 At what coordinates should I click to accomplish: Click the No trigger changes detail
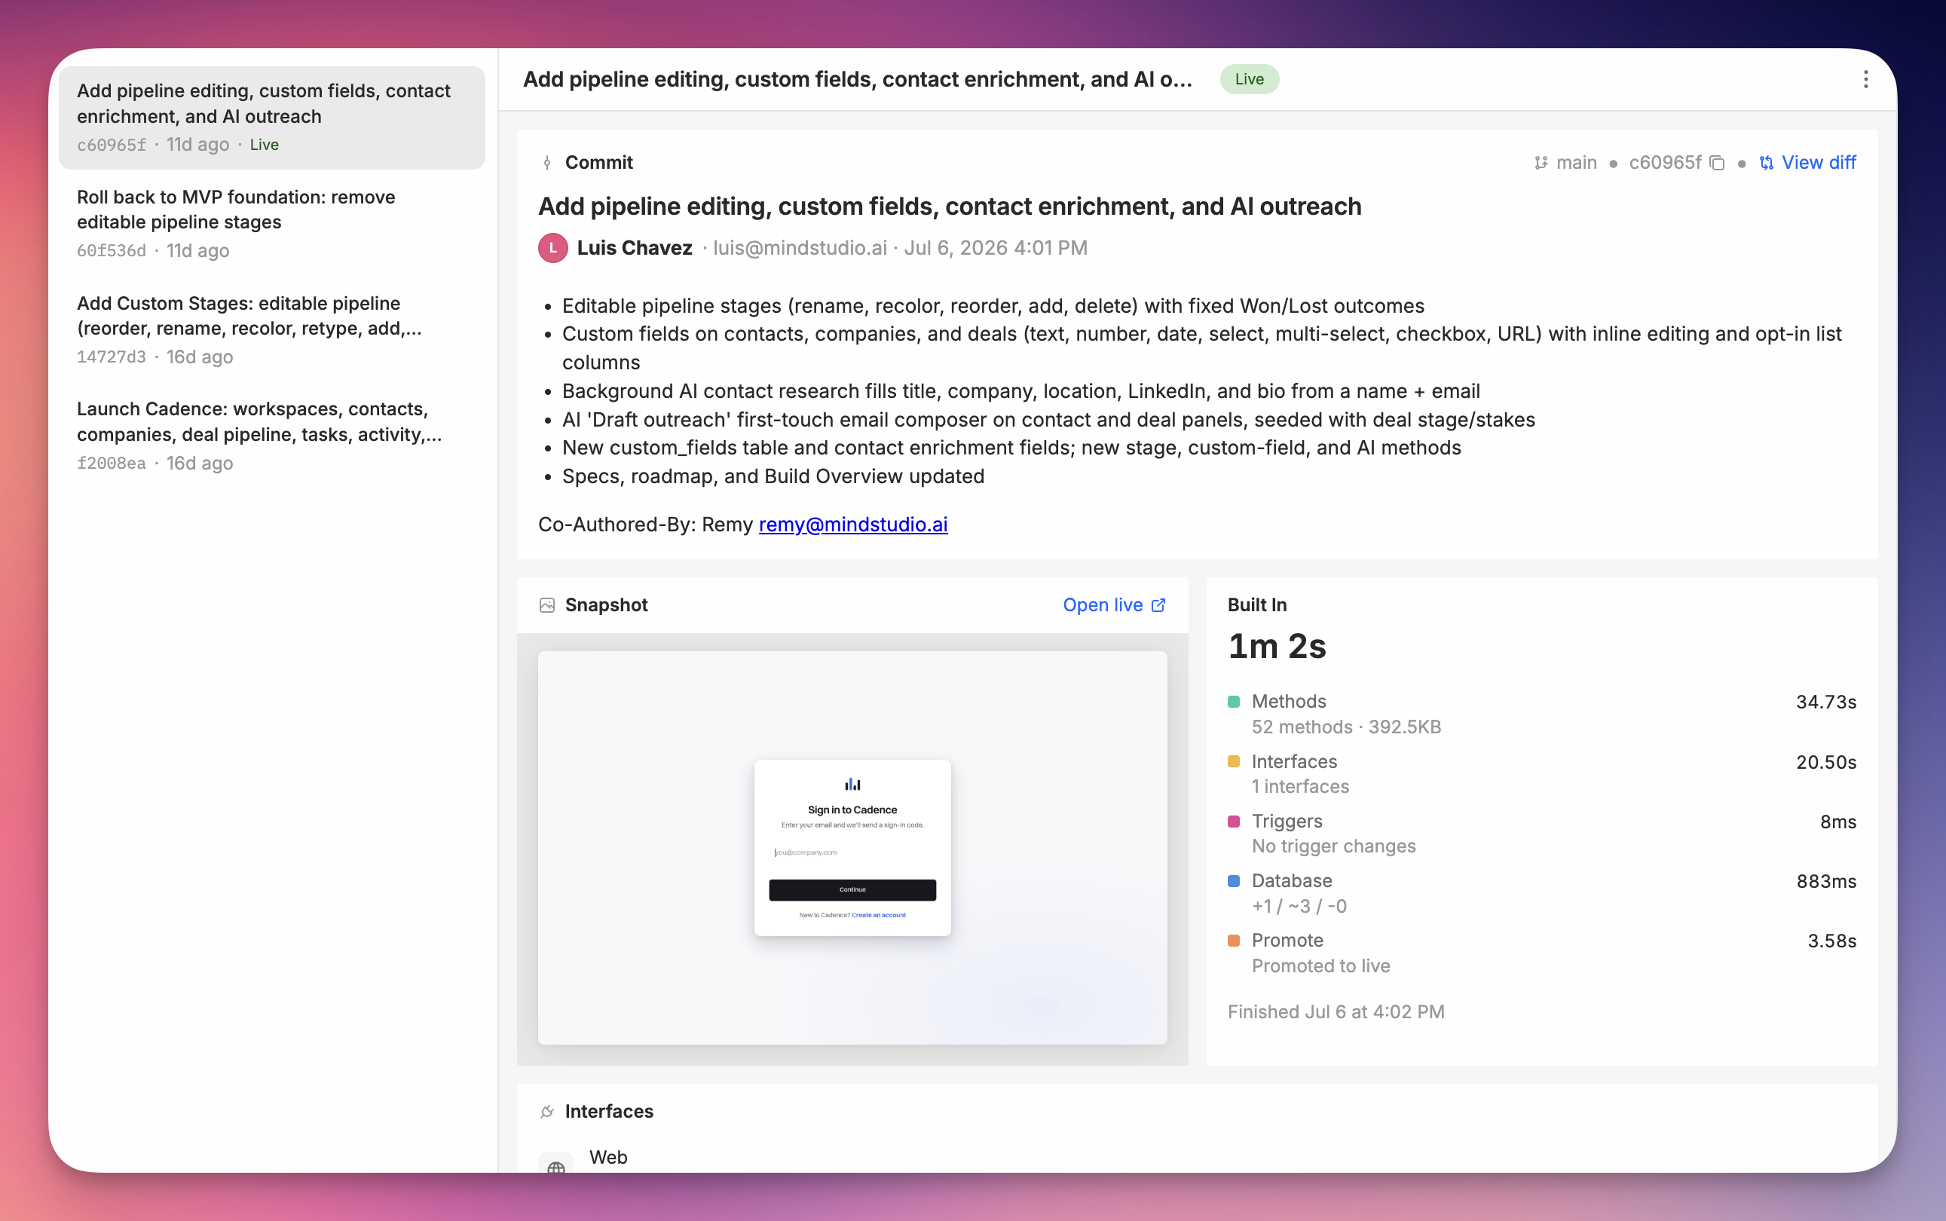coord(1333,846)
